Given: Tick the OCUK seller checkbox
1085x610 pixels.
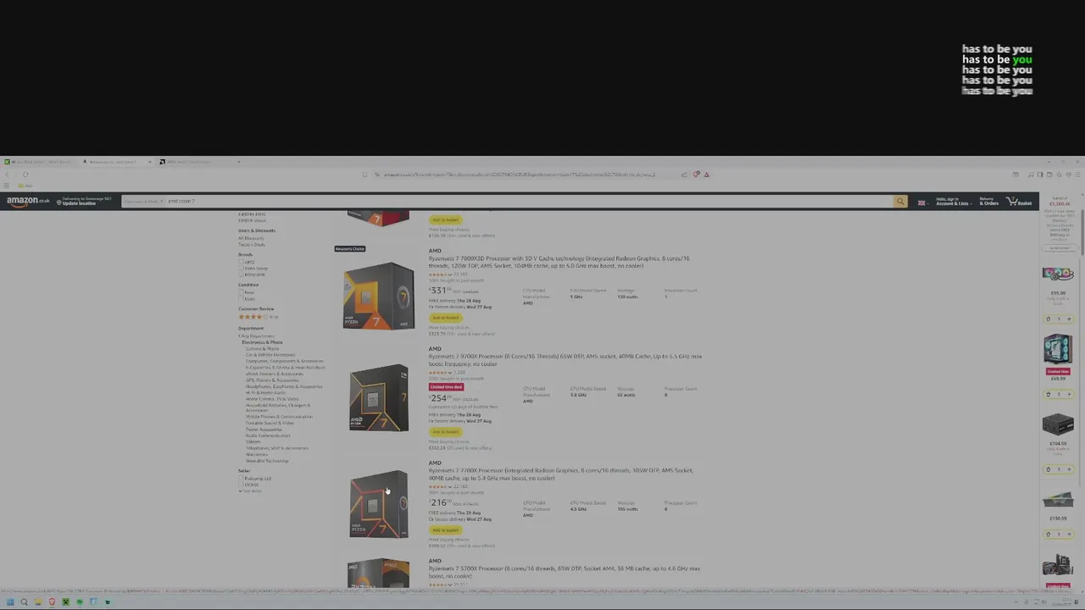Looking at the screenshot, I should pos(241,485).
